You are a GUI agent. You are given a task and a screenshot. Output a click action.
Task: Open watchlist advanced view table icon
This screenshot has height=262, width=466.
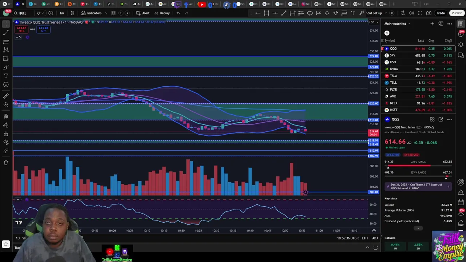(441, 24)
